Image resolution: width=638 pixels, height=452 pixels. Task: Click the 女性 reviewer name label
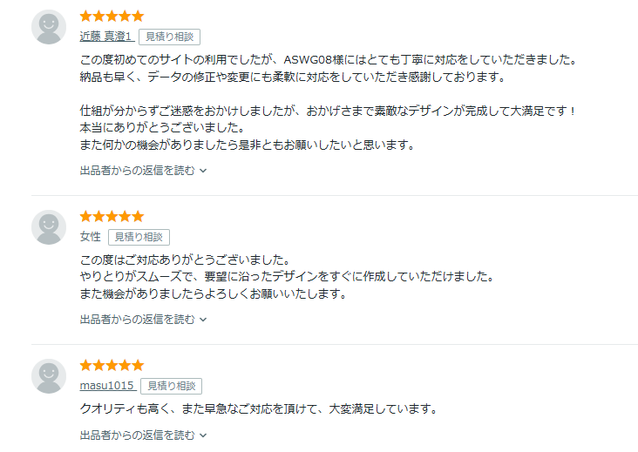(91, 237)
